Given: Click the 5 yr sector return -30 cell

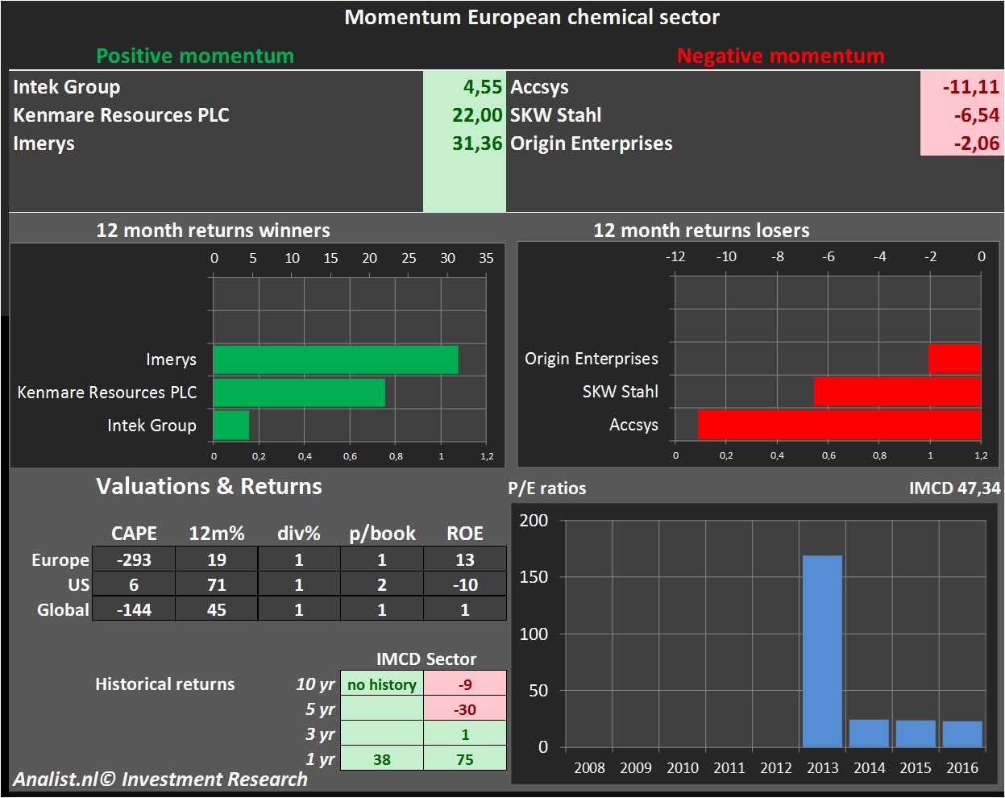Looking at the screenshot, I should (x=465, y=709).
